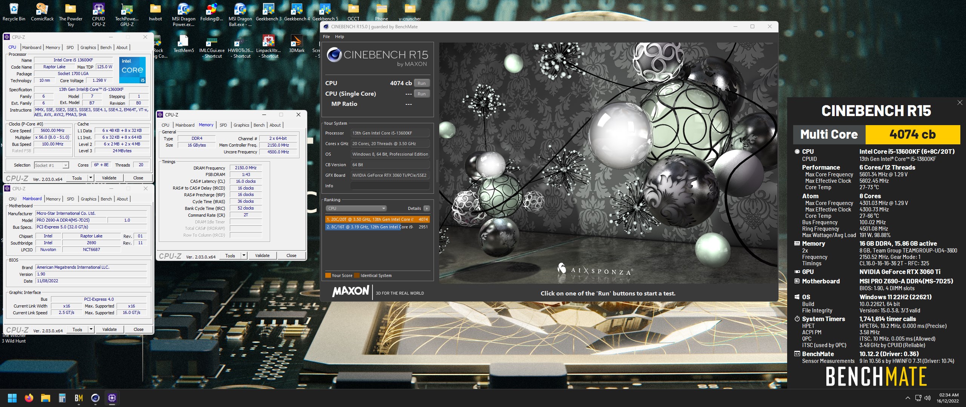Launch MSI Dragon Ball.exe shortcut
Screen dimensions: 966x407
tap(240, 15)
